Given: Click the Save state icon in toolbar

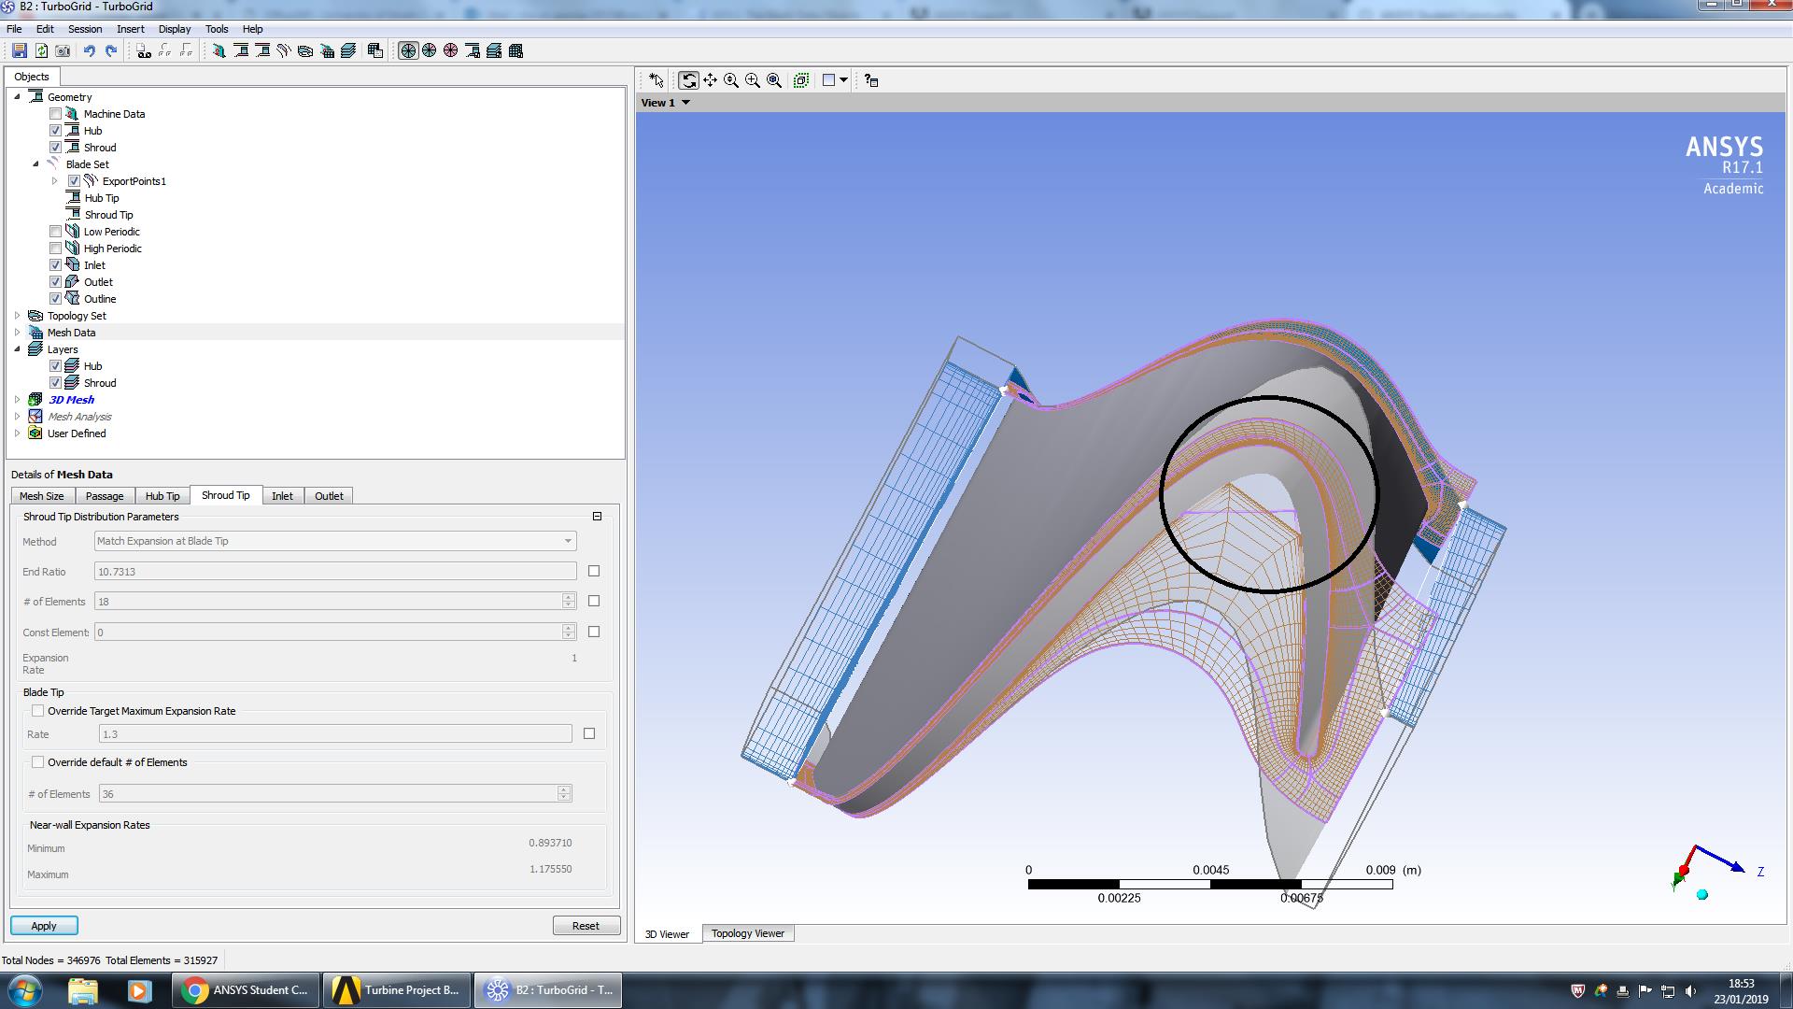Looking at the screenshot, I should 19,50.
